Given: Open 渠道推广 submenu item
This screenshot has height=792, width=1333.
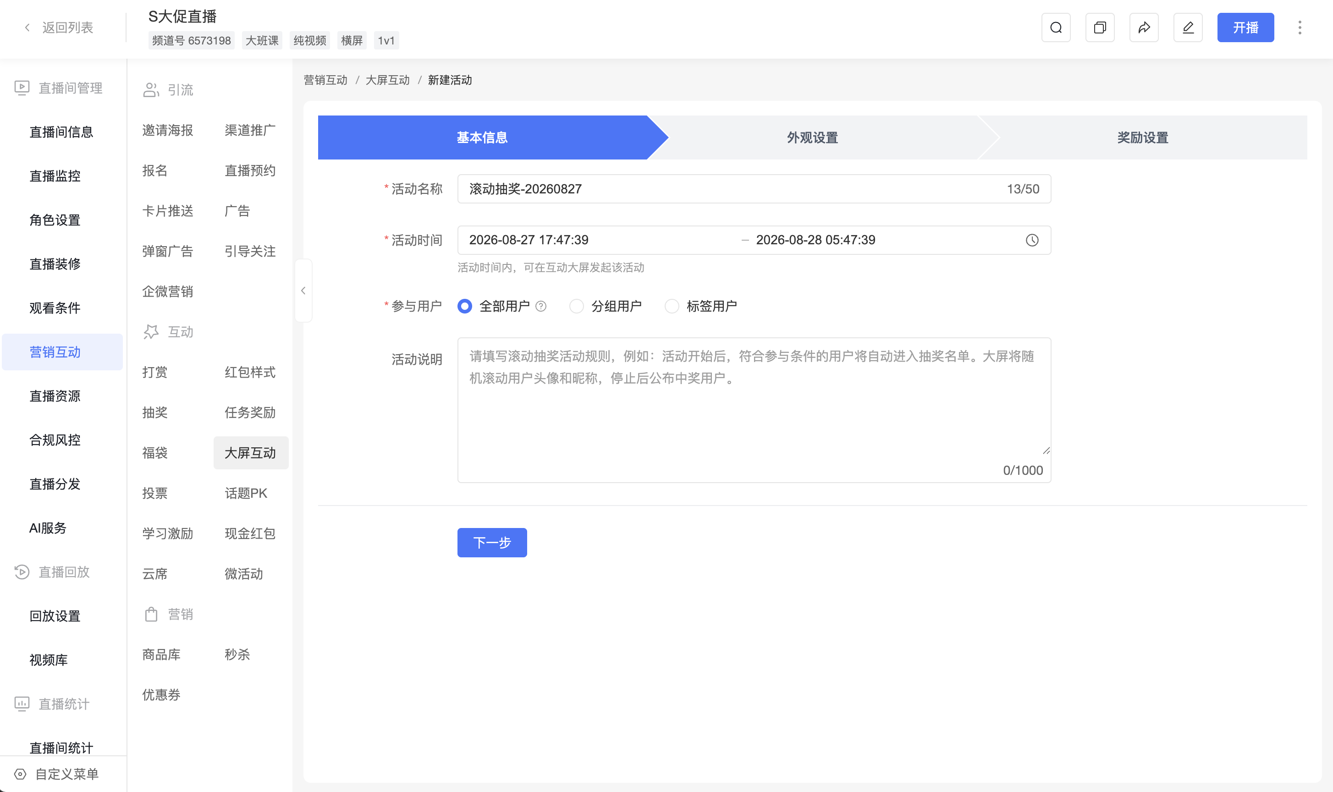Looking at the screenshot, I should (250, 130).
